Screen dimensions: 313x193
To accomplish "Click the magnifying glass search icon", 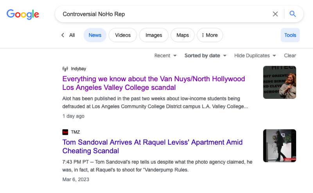I will click(x=292, y=14).
